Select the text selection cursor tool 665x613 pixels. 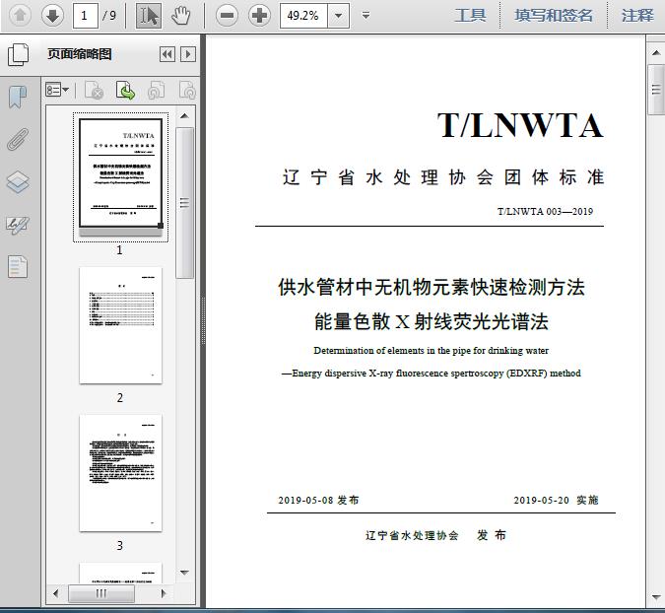(149, 16)
